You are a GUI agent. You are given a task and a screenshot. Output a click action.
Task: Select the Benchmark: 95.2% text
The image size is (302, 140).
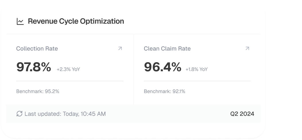[38, 92]
